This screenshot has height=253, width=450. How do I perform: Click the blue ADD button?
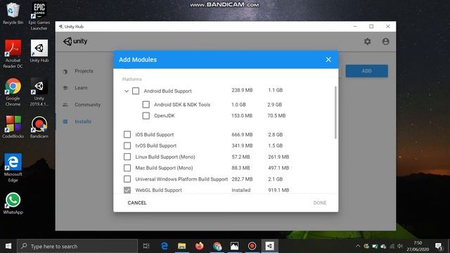click(x=366, y=71)
